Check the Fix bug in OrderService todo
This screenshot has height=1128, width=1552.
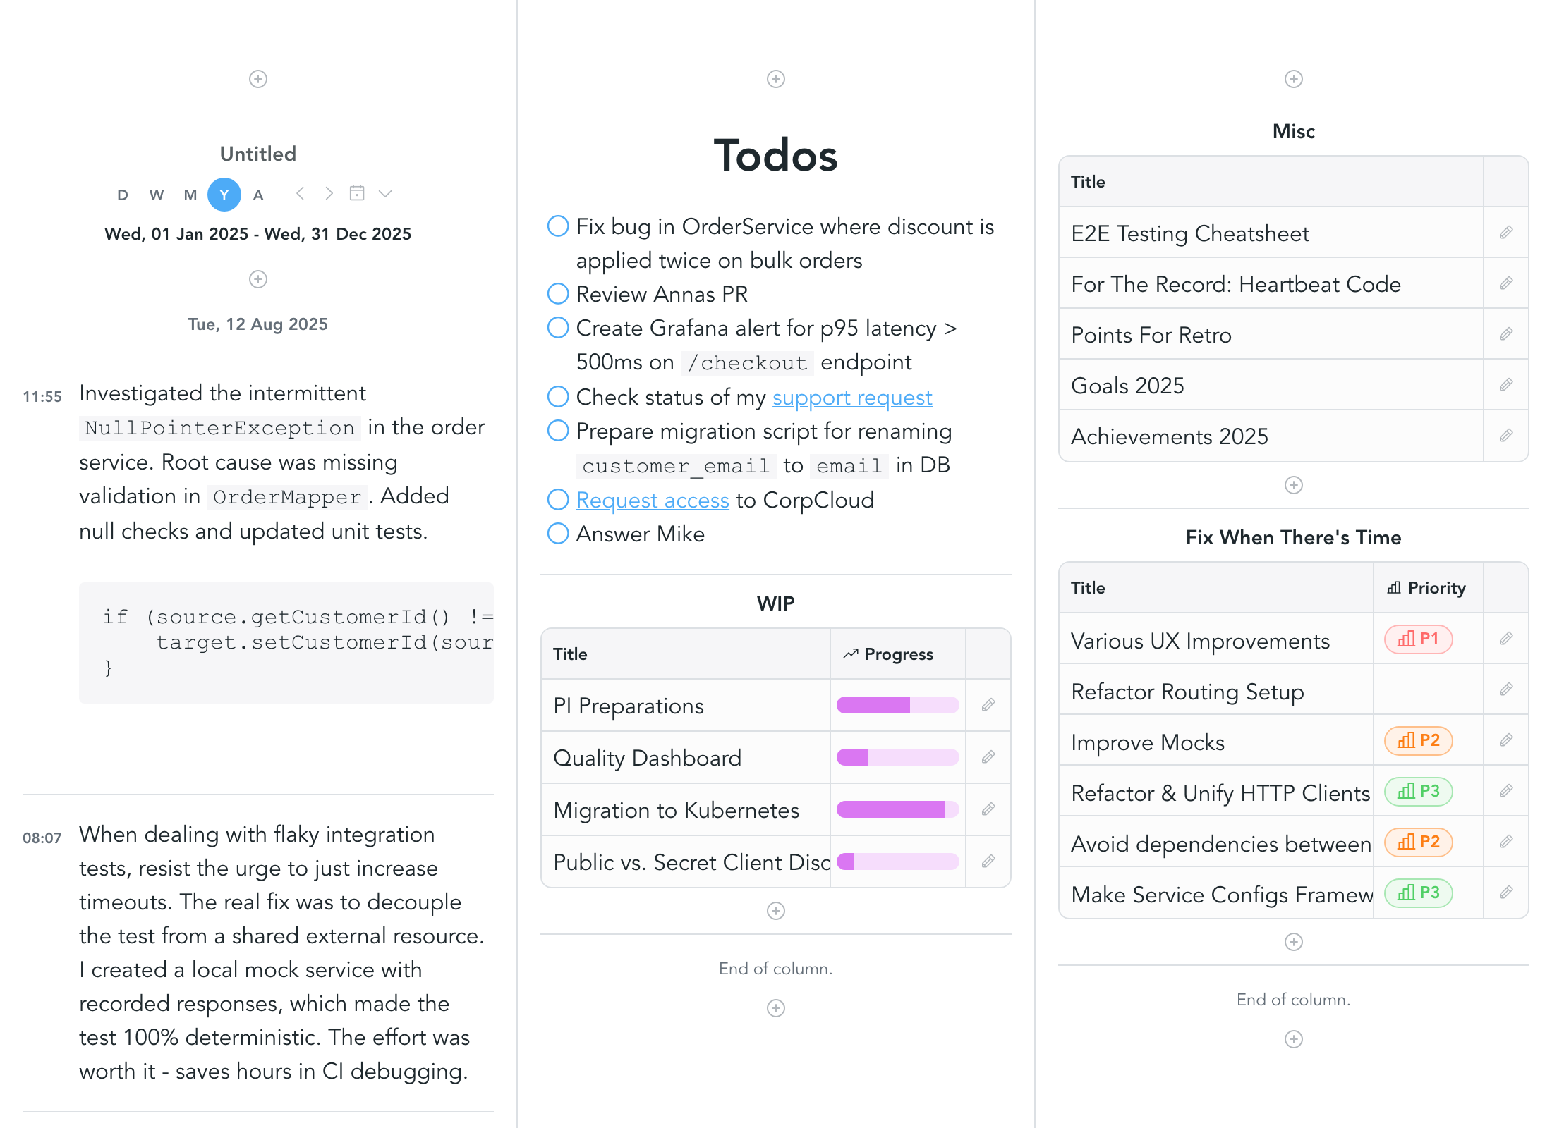point(558,226)
